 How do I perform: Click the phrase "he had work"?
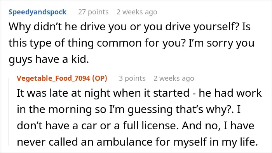tap(230, 93)
